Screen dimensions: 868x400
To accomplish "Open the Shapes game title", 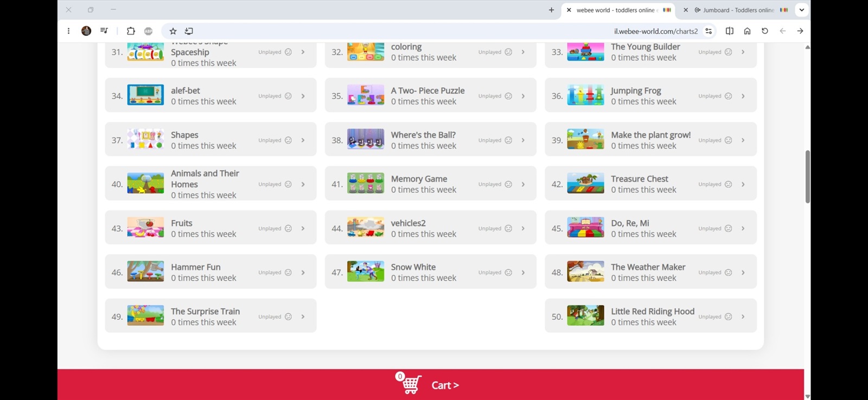I will tap(184, 135).
